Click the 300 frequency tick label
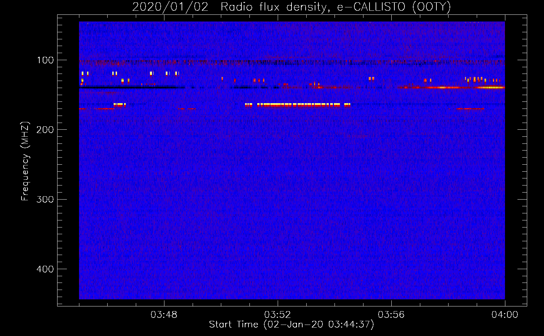This screenshot has height=336, width=544. click(45, 199)
